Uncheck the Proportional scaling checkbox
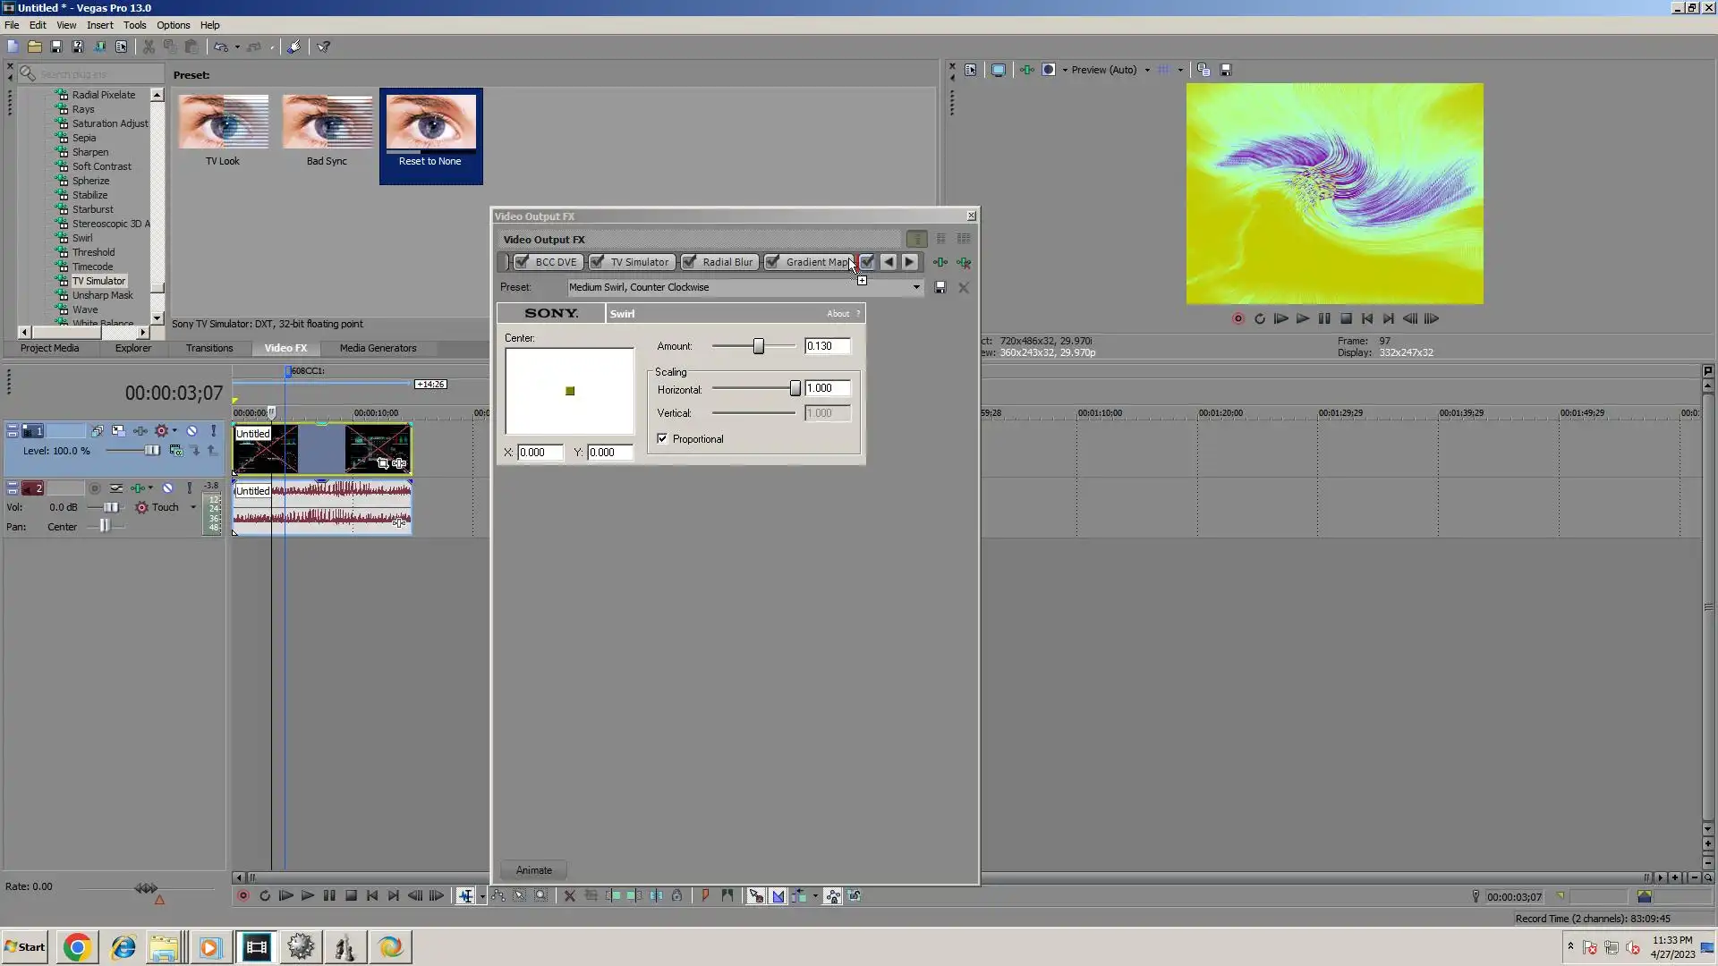Viewport: 1718px width, 966px height. (662, 439)
